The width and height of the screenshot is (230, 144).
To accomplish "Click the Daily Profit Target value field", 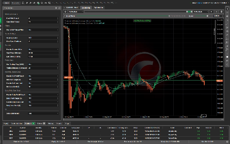I will click(43, 98).
